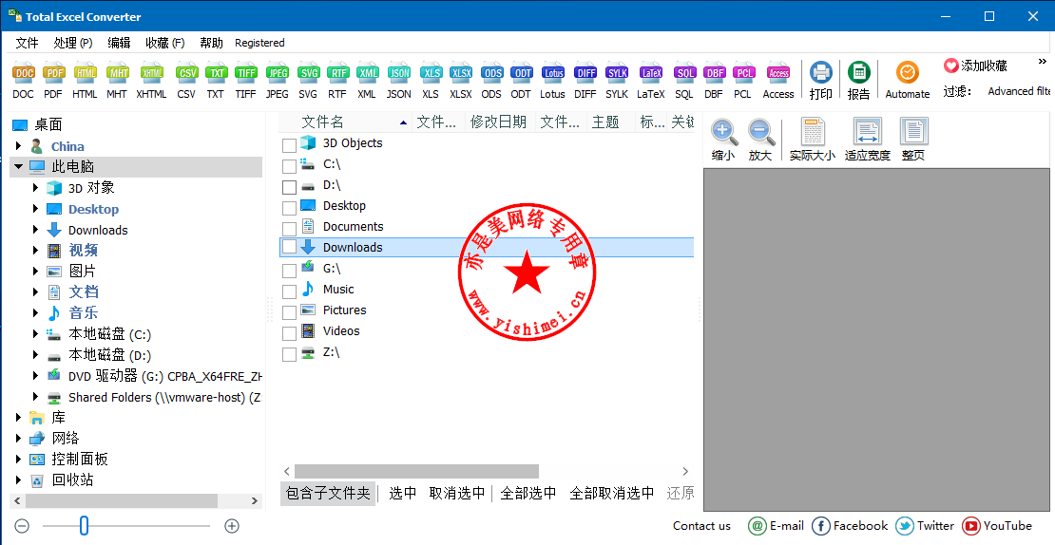Screen dimensions: 1055x545
Task: Choose PCL format icon
Action: [x=743, y=81]
